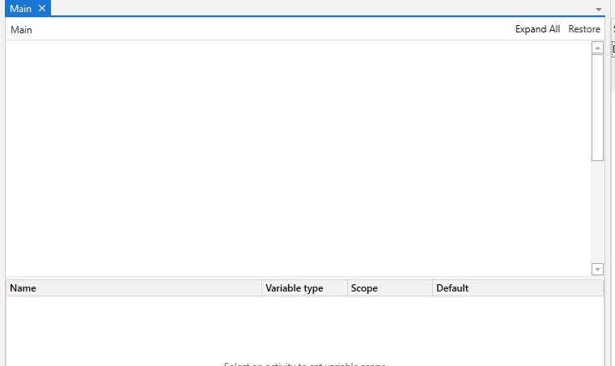Click empty tab strip beside Main tab
The width and height of the screenshot is (615, 366).
click(x=324, y=8)
